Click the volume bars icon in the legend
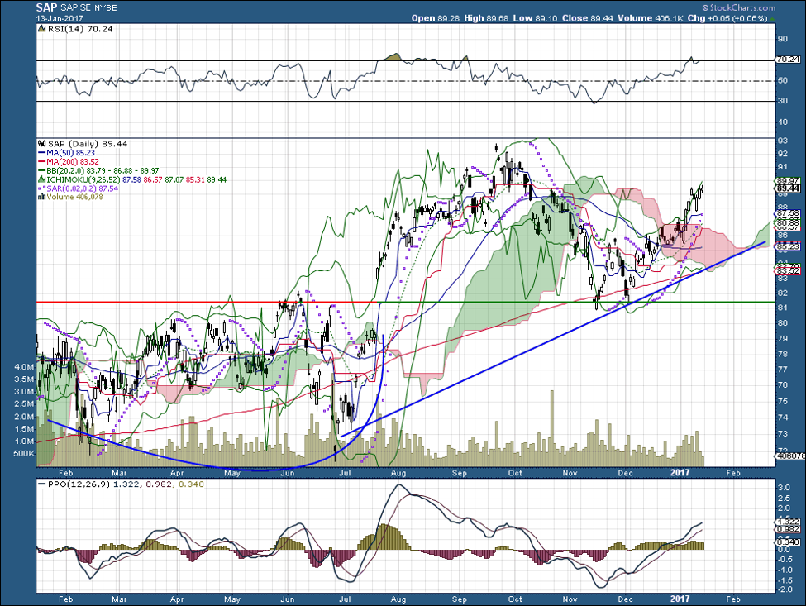The height and width of the screenshot is (606, 806). click(x=42, y=197)
